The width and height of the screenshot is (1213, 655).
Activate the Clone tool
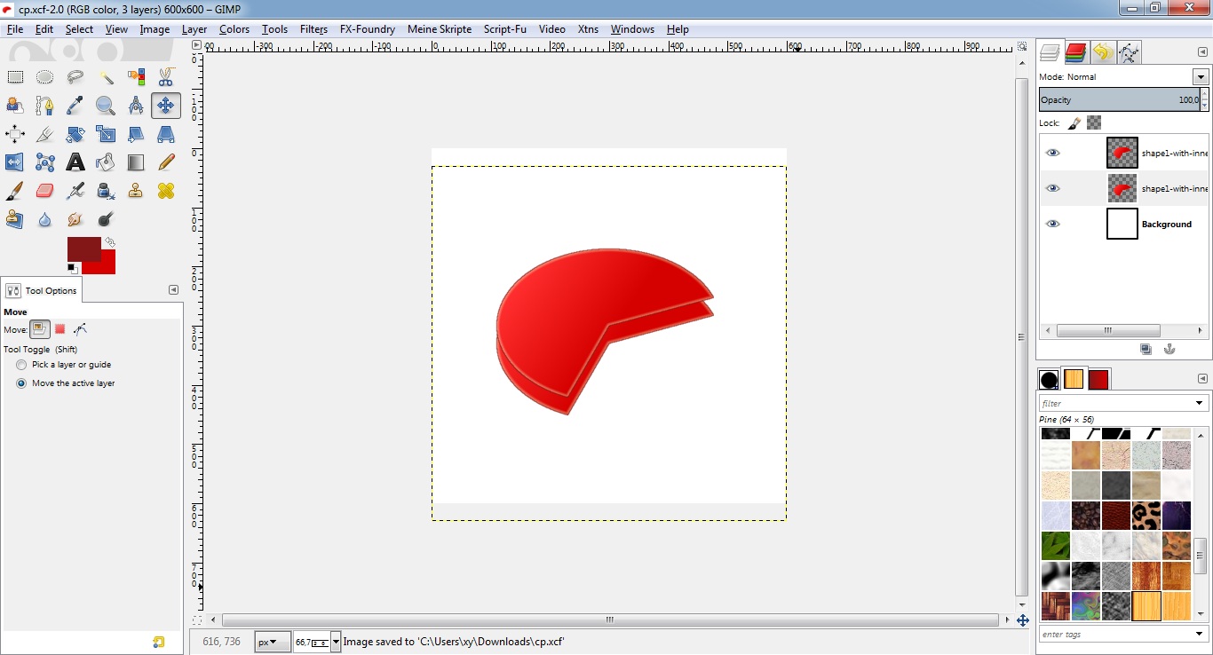(x=135, y=191)
